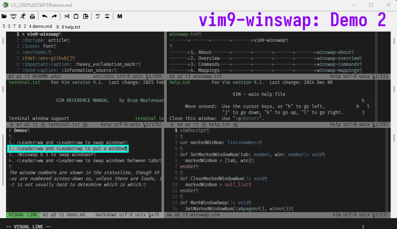Viewport: 397px width, 229px height.
Task: Click the VISUAL LINE mode indicator in statusline
Action: (23, 215)
